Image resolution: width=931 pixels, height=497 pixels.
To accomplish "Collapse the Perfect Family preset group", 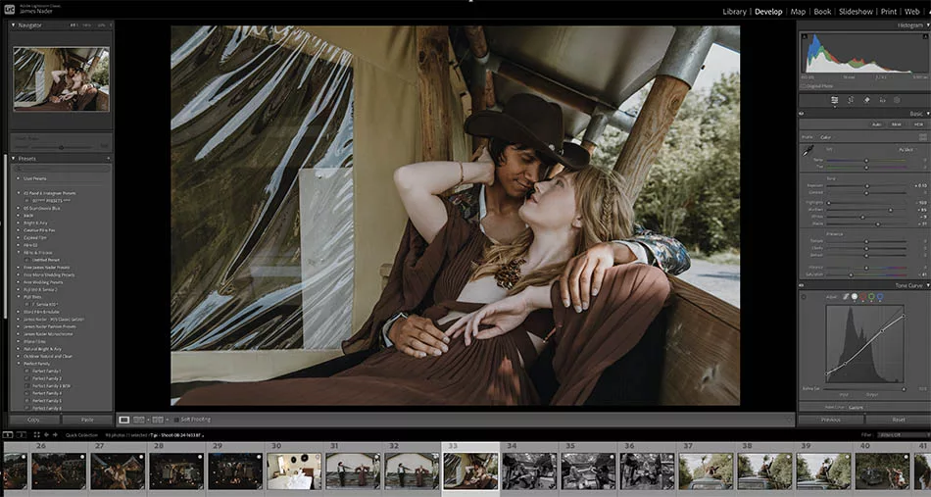I will coord(19,364).
